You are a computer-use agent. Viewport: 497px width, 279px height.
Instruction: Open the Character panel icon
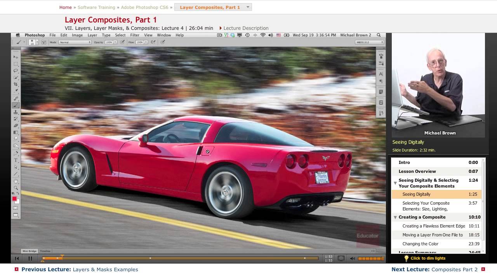[381, 74]
